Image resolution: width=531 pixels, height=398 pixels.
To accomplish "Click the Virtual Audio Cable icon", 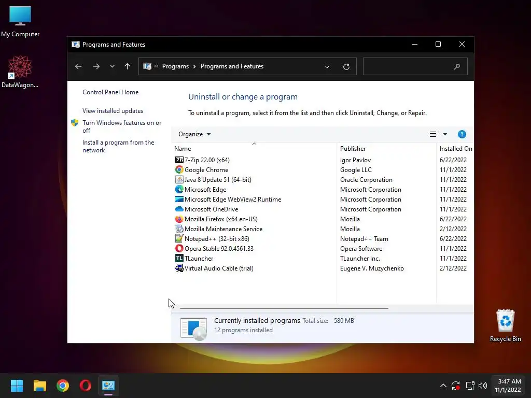I will click(179, 268).
